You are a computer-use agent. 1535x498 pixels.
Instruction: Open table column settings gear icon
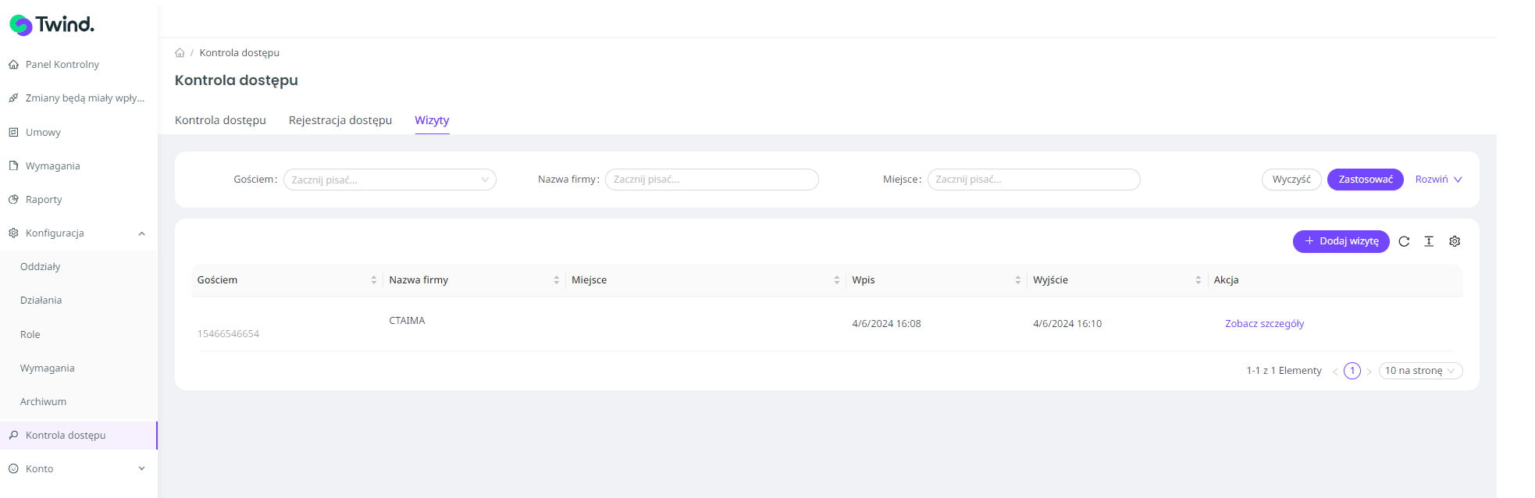click(1455, 242)
